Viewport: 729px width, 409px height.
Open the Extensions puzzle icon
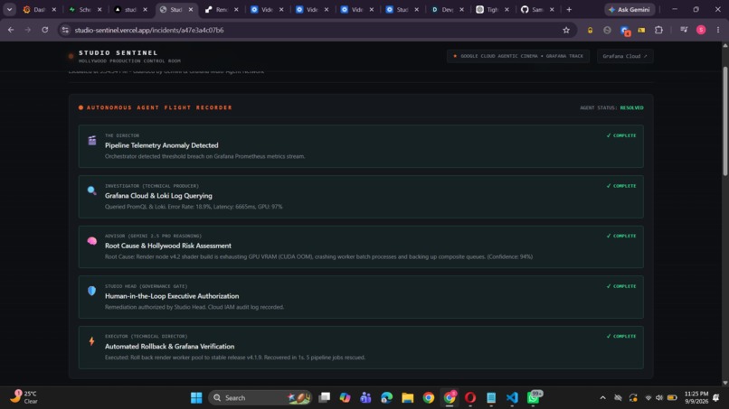pyautogui.click(x=658, y=30)
